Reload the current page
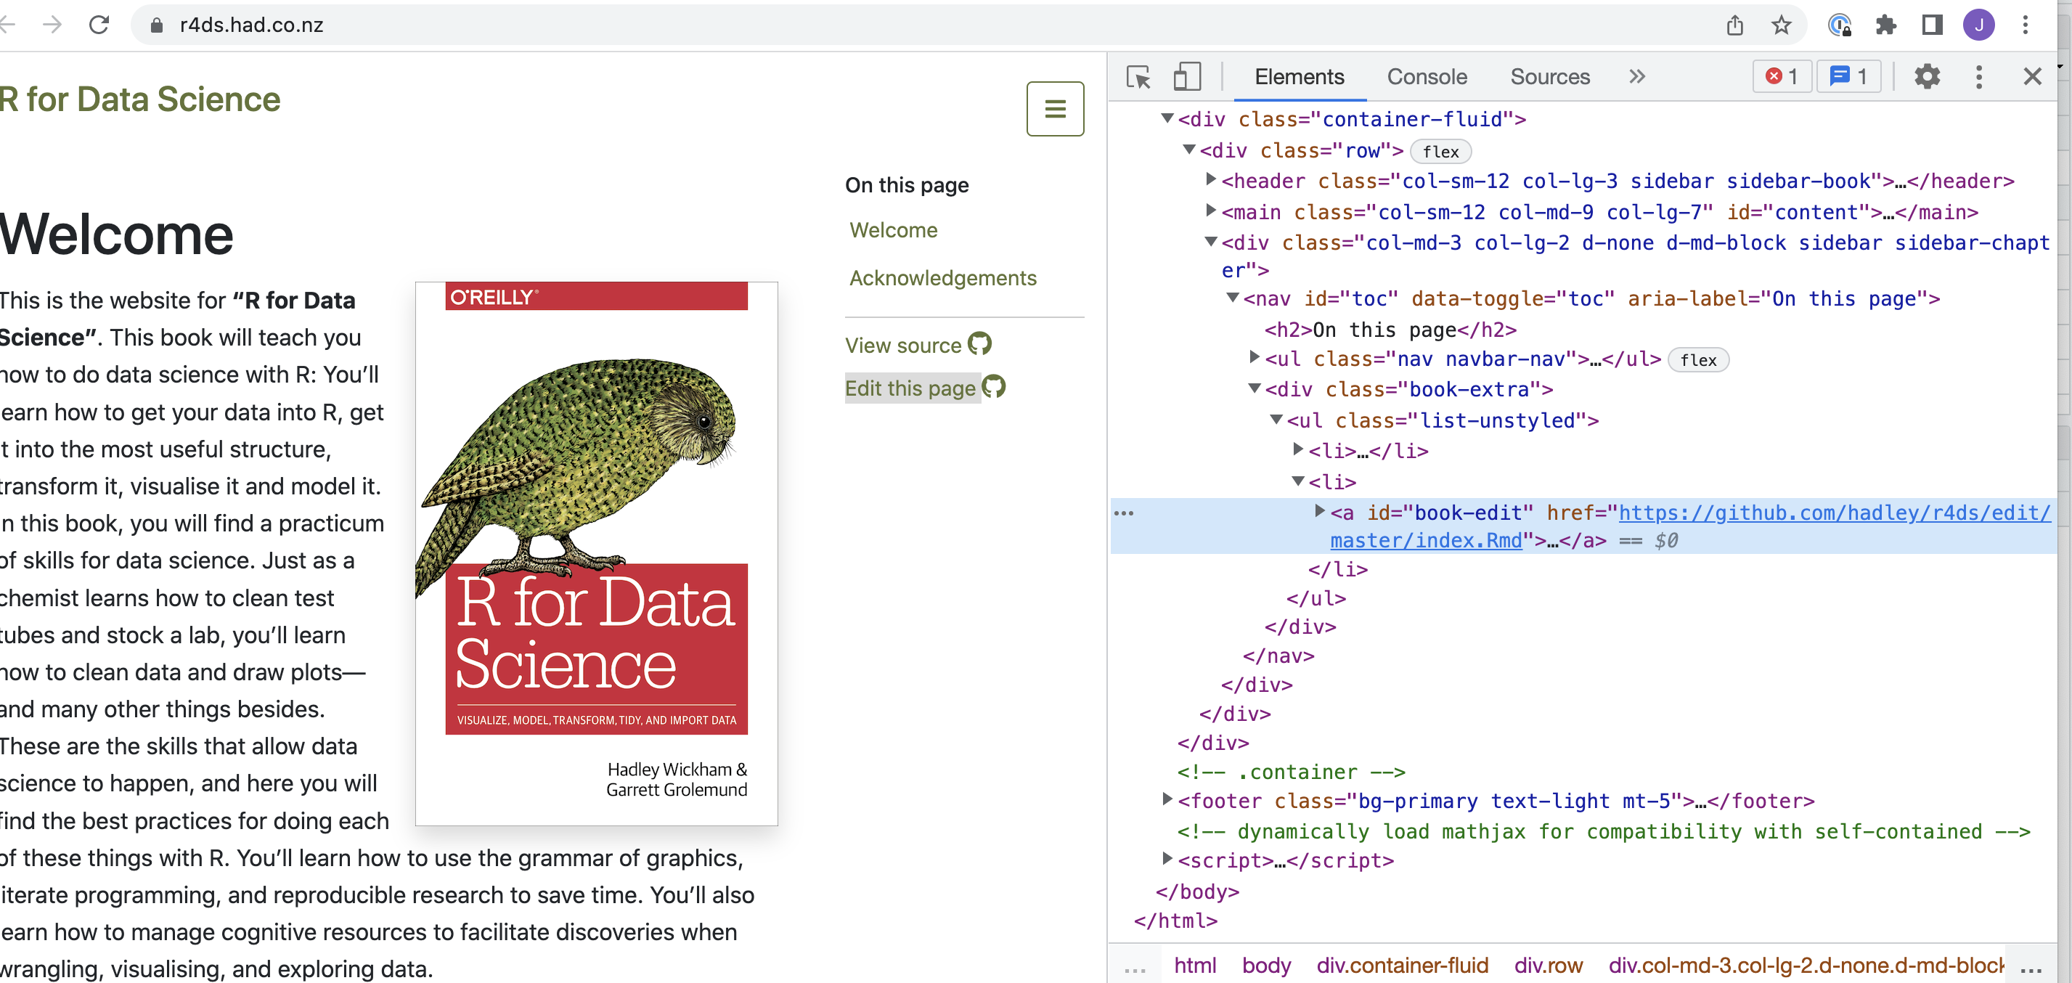This screenshot has height=983, width=2072. (99, 25)
